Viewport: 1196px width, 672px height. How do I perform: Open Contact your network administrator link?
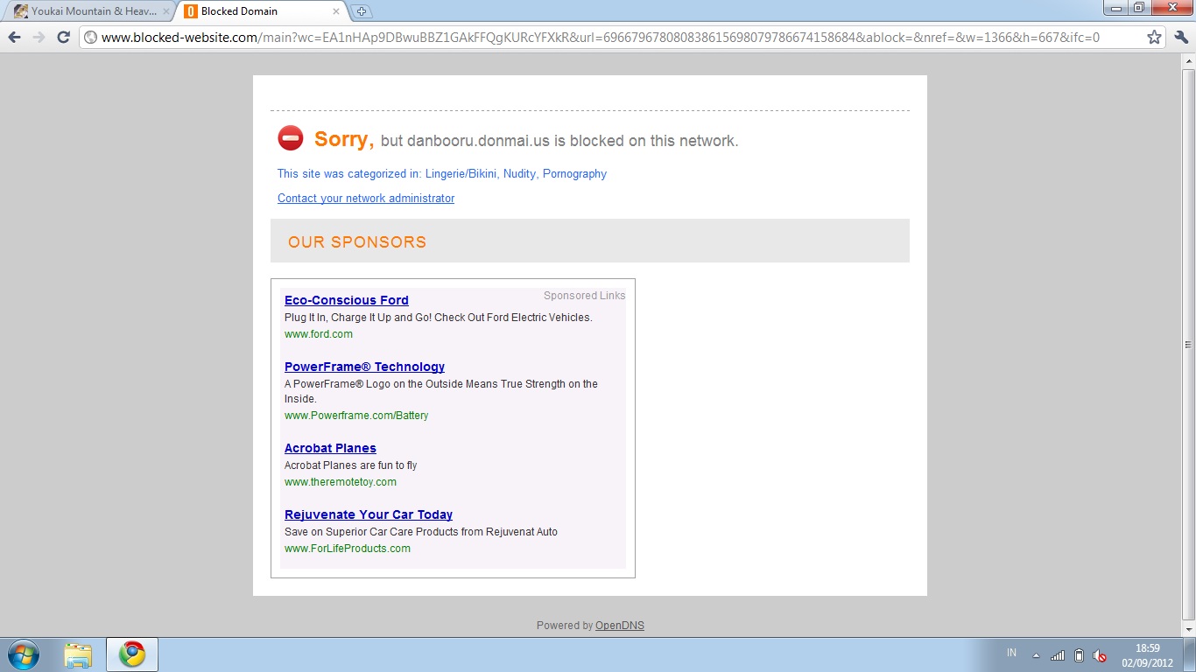(x=366, y=199)
